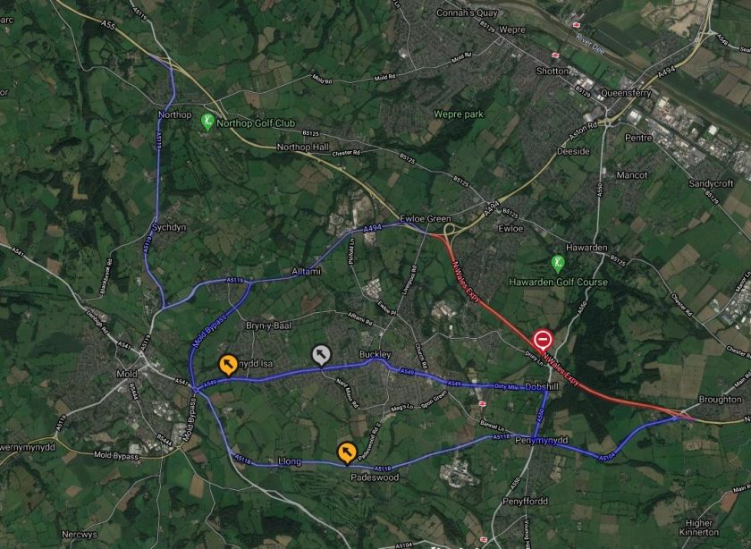Image resolution: width=751 pixels, height=549 pixels.
Task: Click the Hawarden town label
Action: coord(586,248)
